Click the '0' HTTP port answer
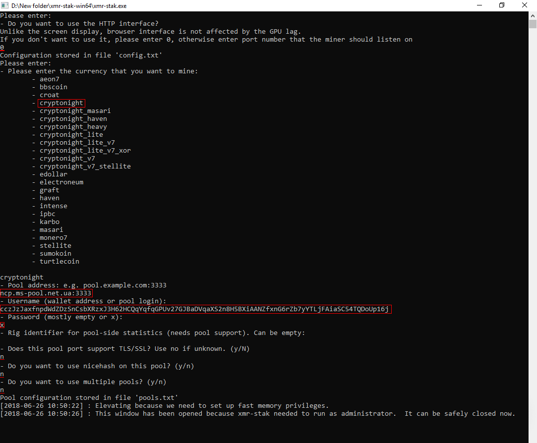This screenshot has height=443, width=537. tap(2, 48)
